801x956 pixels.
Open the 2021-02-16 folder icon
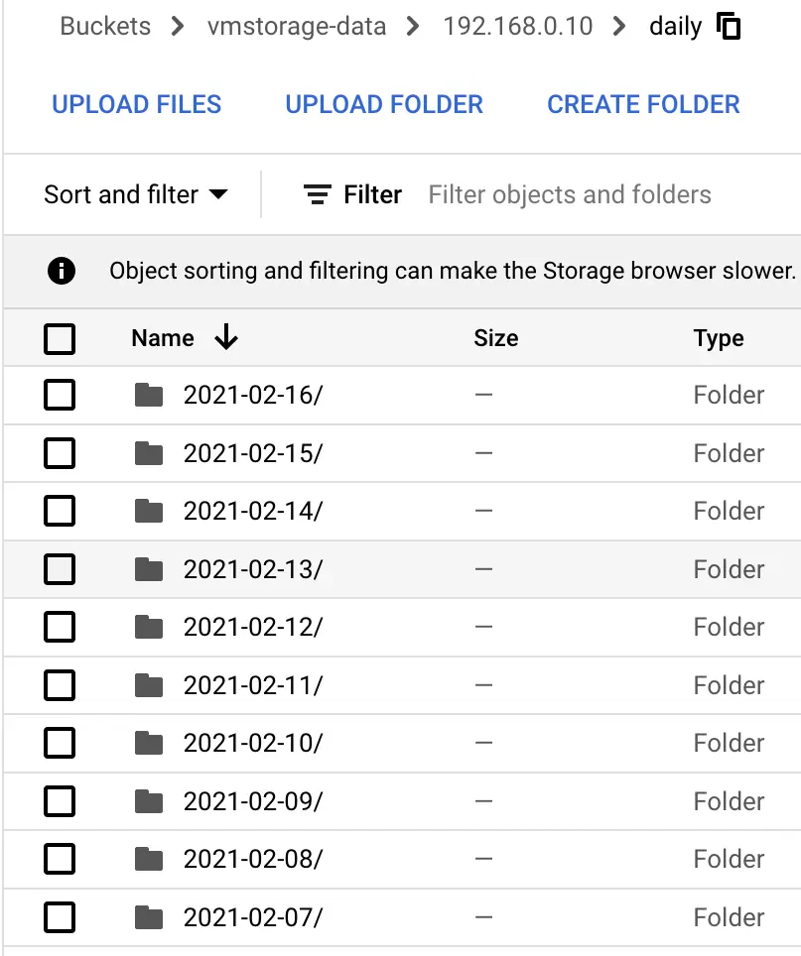pyautogui.click(x=149, y=396)
